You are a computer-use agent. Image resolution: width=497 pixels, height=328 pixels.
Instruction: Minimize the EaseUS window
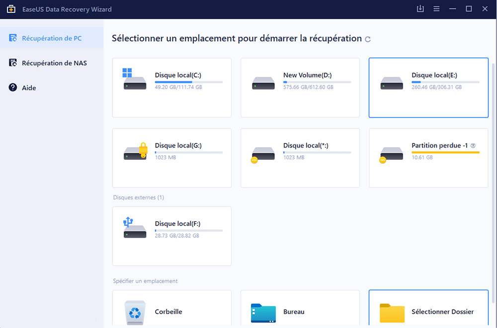click(453, 9)
